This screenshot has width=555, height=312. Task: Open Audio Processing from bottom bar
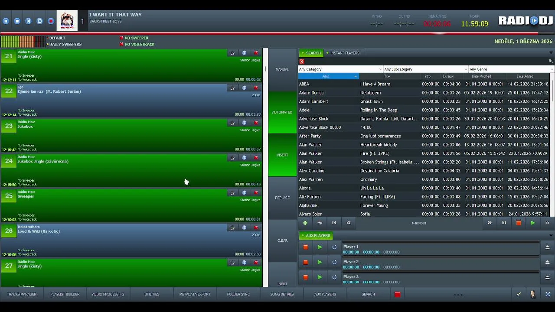[108, 294]
